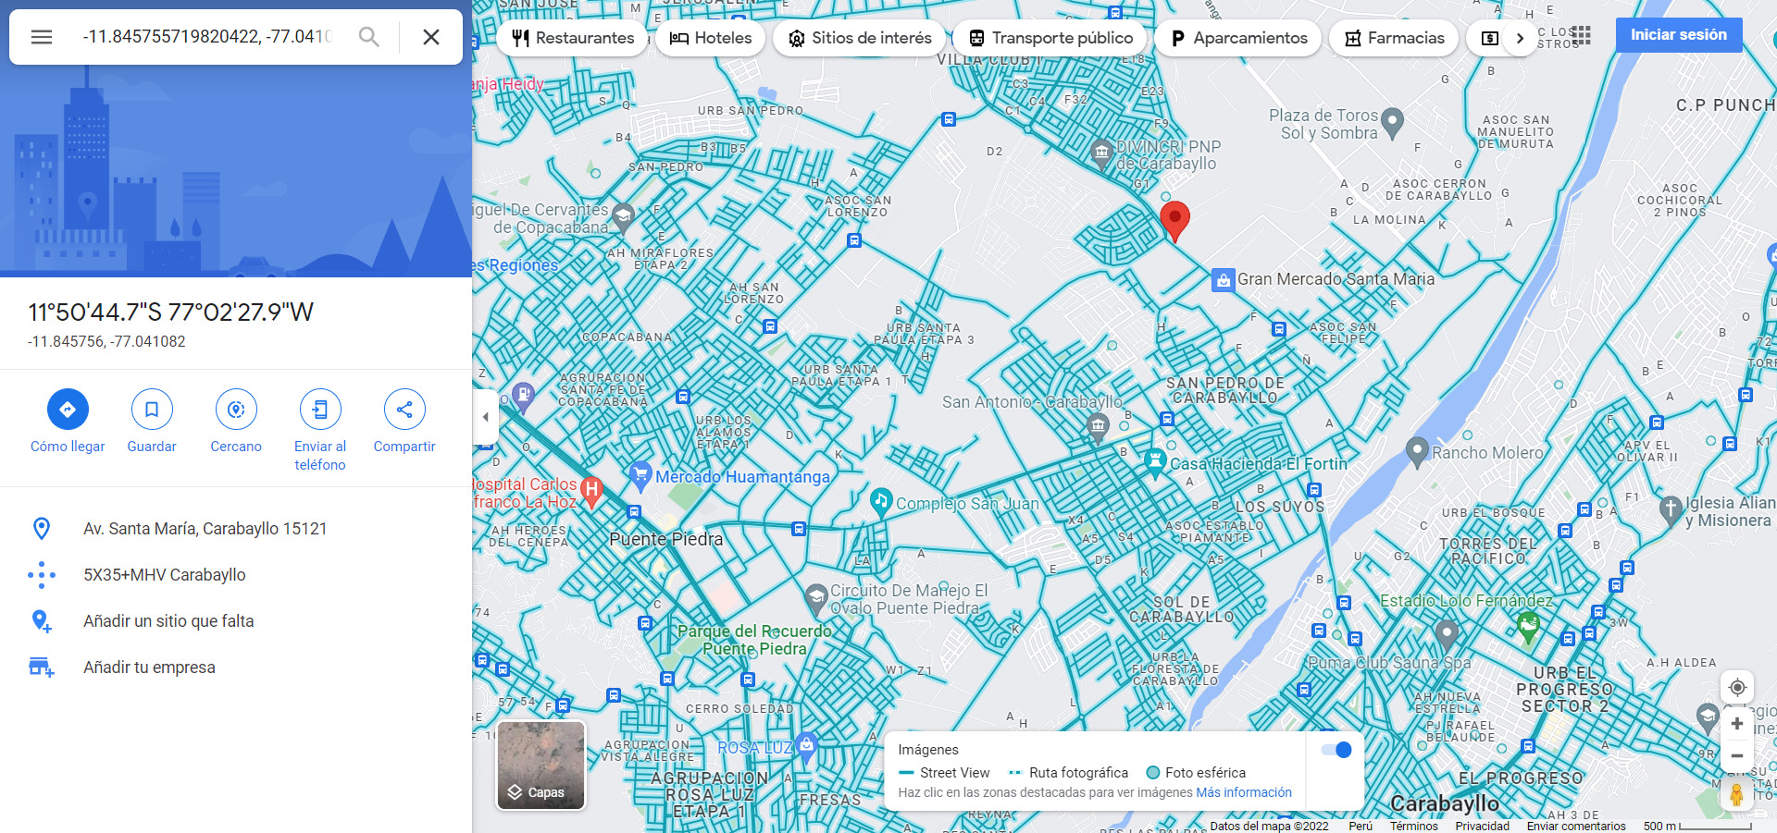This screenshot has height=833, width=1777.
Task: Open the Privacidad footer link
Action: pos(1482,827)
